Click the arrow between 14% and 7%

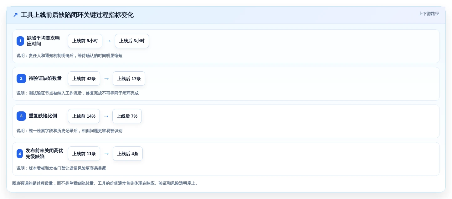[x=106, y=116]
